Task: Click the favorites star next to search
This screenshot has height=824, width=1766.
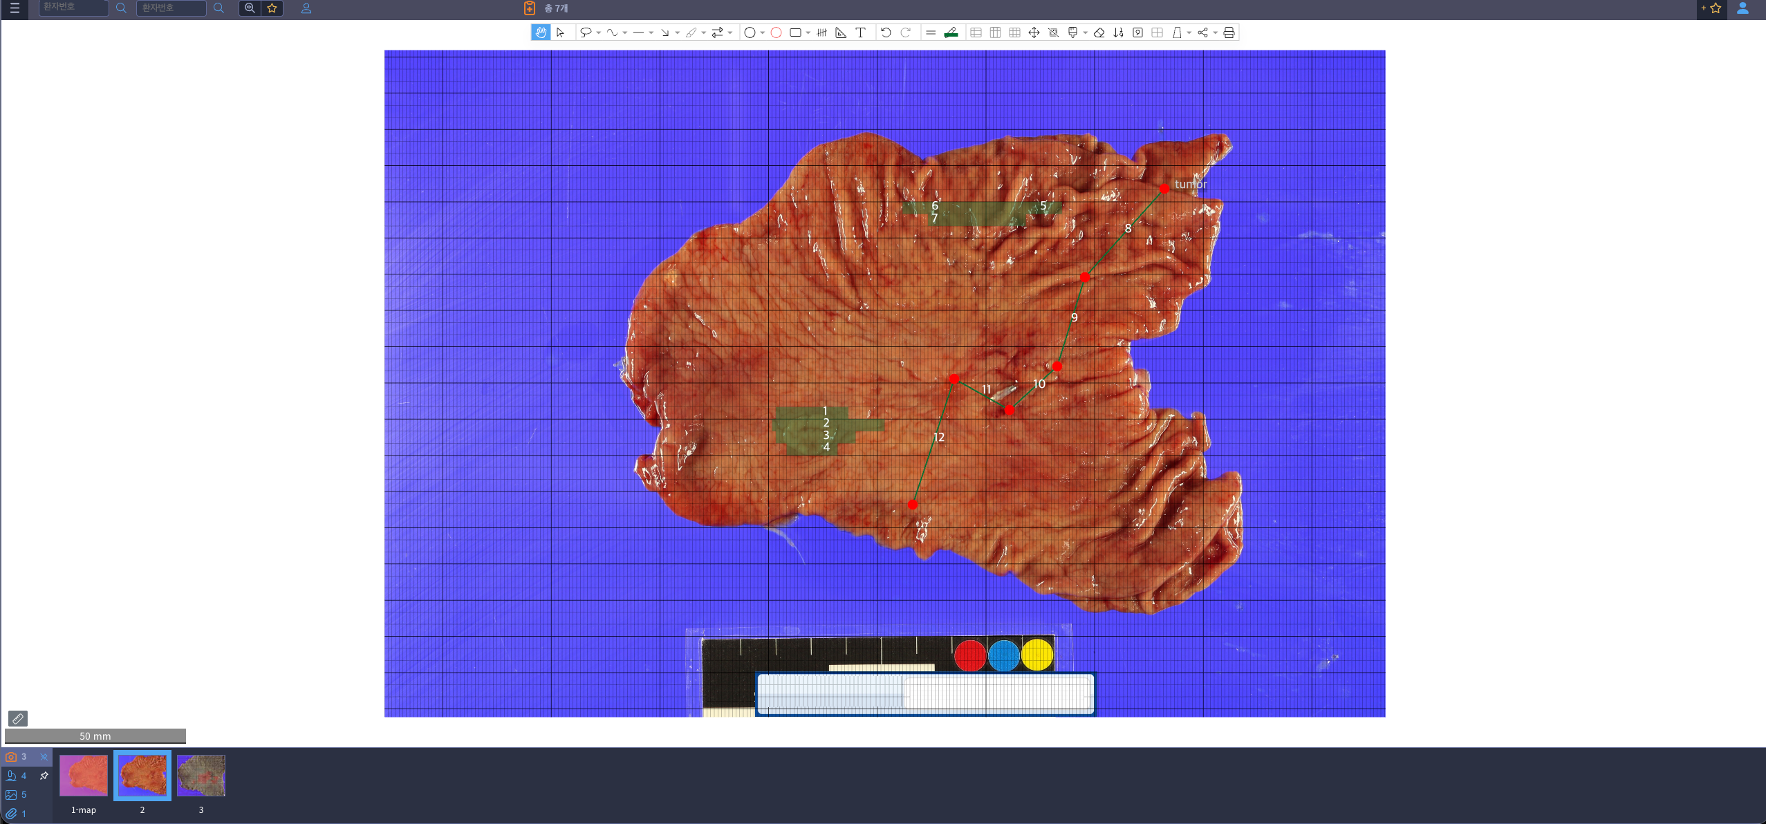Action: coord(272,8)
